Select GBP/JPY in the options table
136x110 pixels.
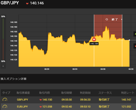pyautogui.click(x=22, y=100)
